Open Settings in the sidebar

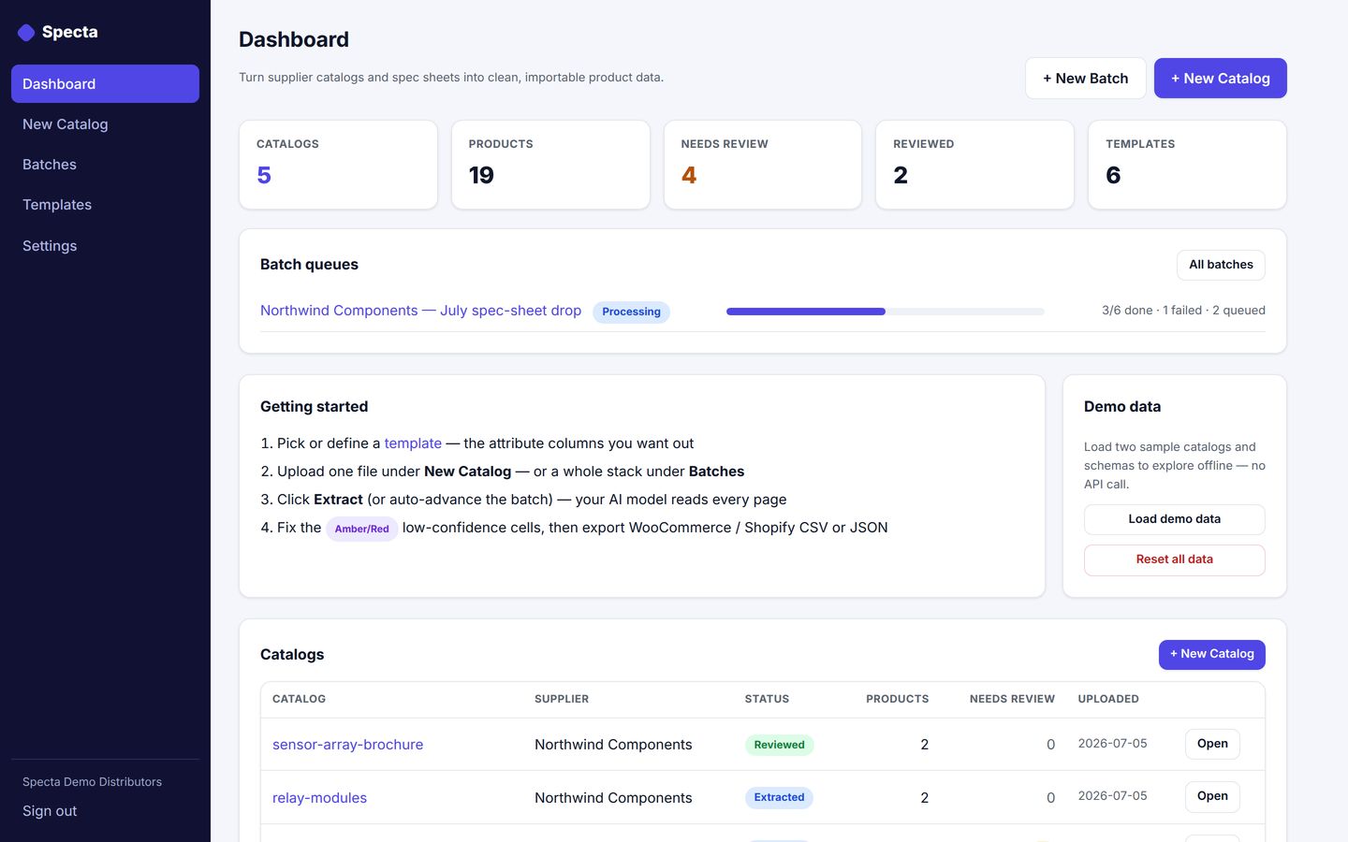(x=105, y=245)
